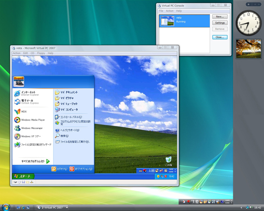Open コントロール パネル in start menu

69,117
